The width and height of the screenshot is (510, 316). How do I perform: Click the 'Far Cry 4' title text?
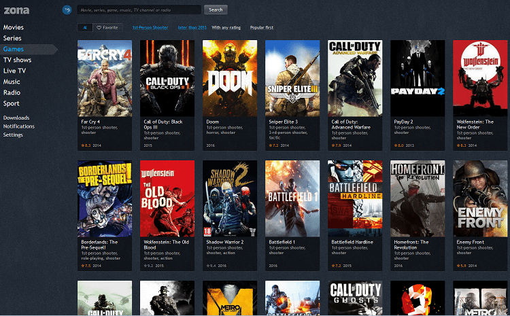coord(90,122)
